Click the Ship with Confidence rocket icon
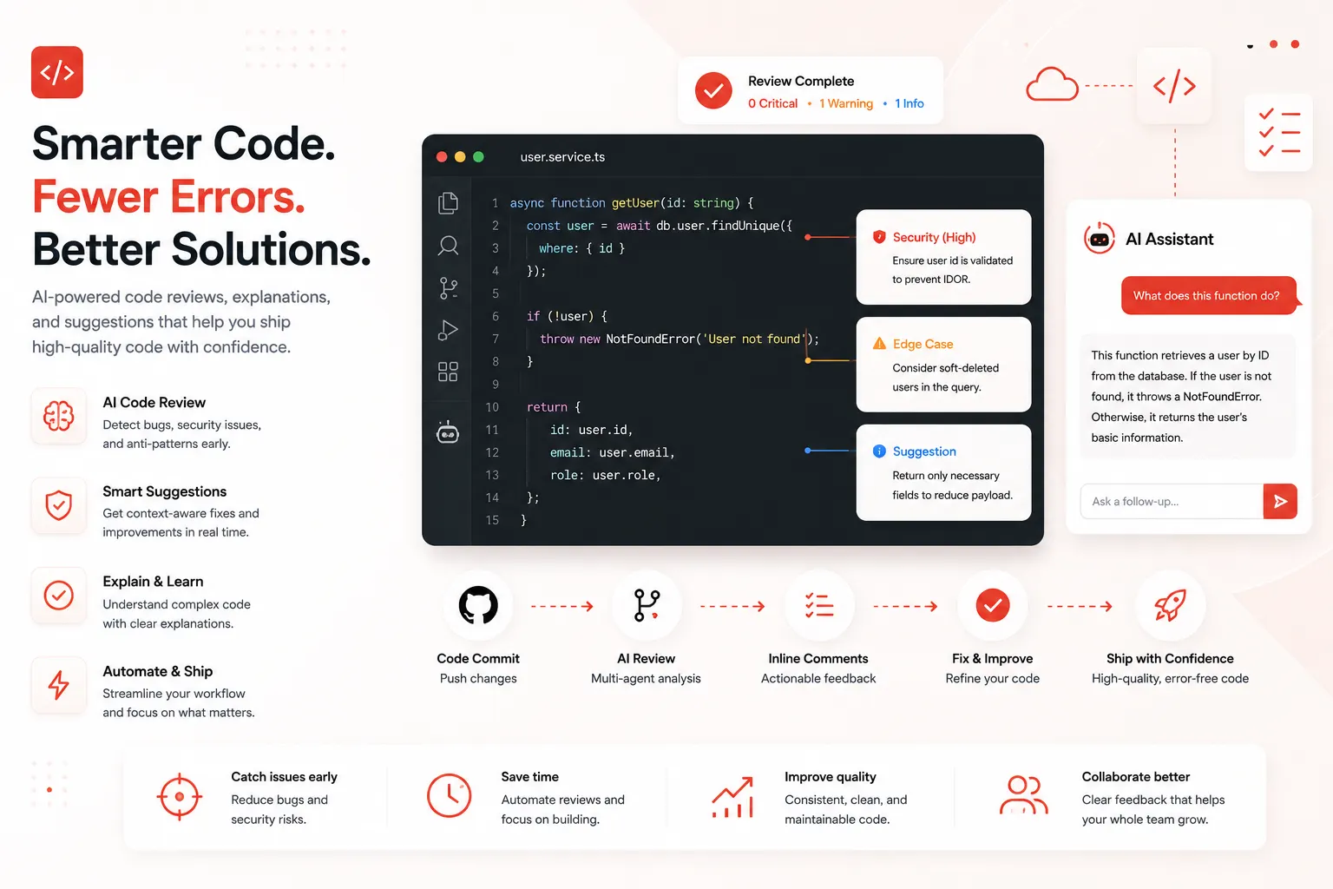1333x889 pixels. point(1170,605)
